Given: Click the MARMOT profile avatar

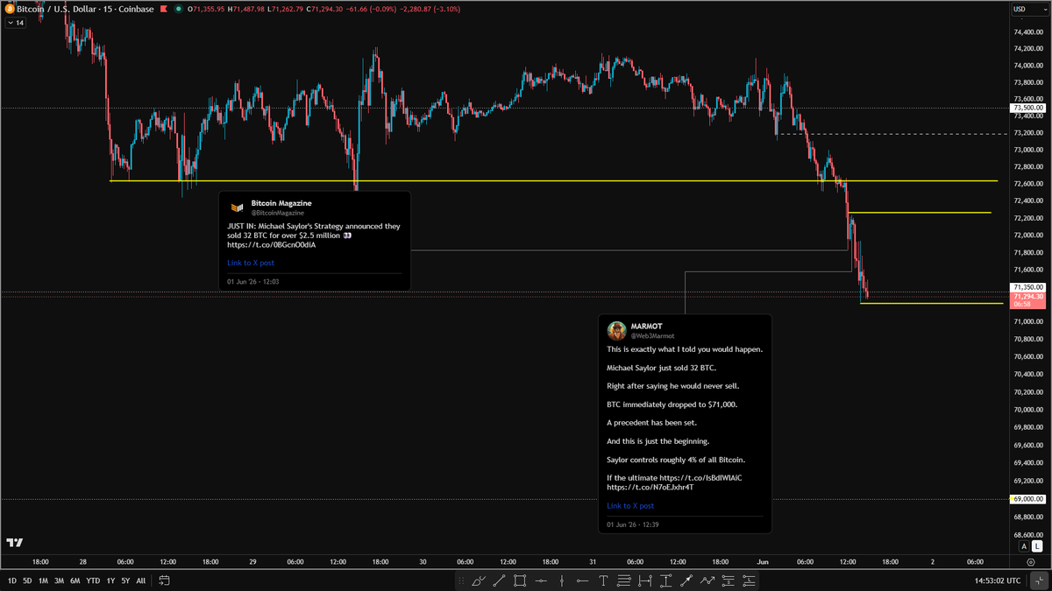Looking at the screenshot, I should coord(616,330).
